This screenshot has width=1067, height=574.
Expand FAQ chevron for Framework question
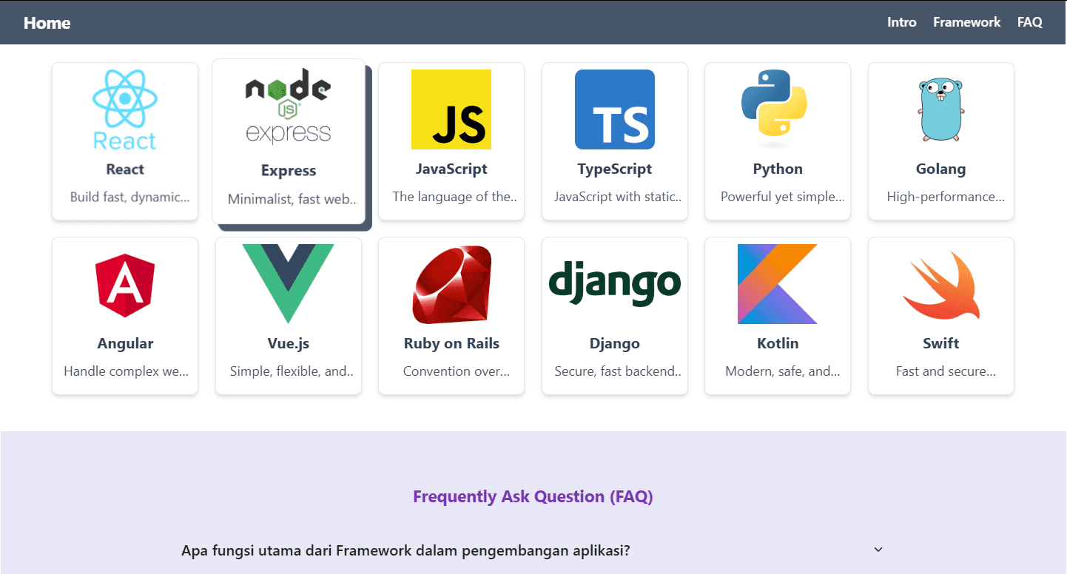(878, 550)
